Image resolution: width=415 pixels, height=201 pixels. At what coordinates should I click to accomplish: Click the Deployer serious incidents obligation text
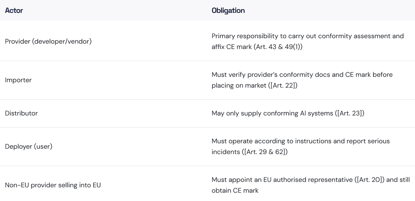pyautogui.click(x=300, y=141)
